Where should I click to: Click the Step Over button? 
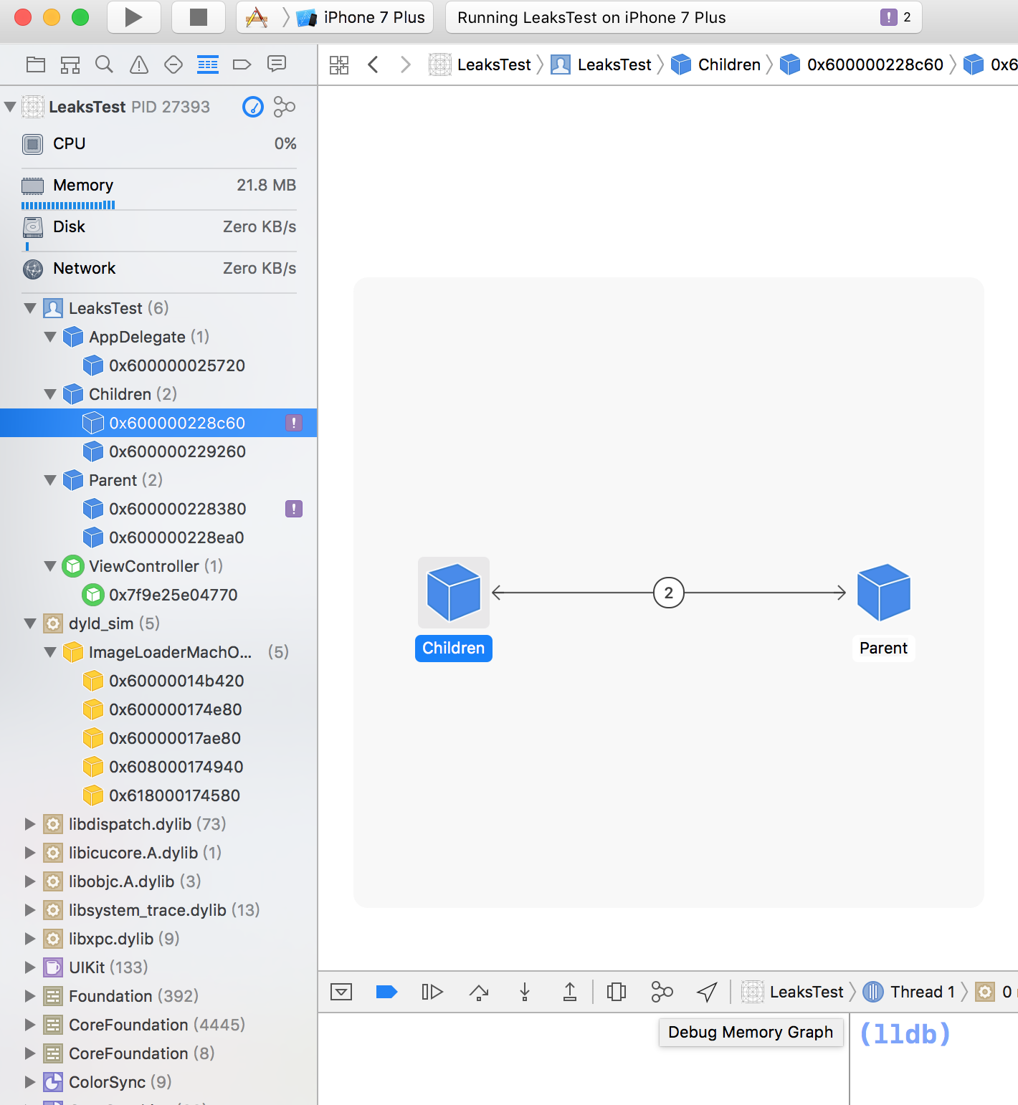click(479, 992)
